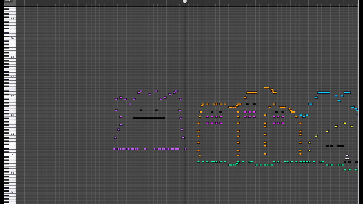The image size is (363, 204).
Task: Click the playhead marker on the ruler
Action: 185,2
